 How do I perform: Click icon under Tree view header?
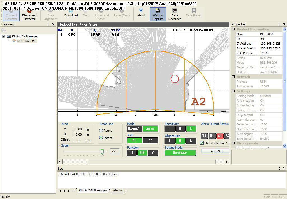pos(4,30)
